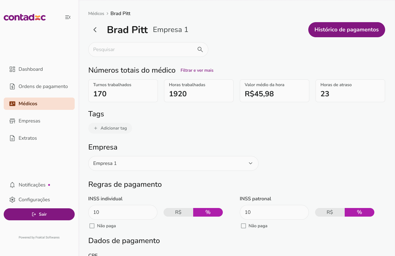Check Não paga under INSS individual

(x=92, y=226)
